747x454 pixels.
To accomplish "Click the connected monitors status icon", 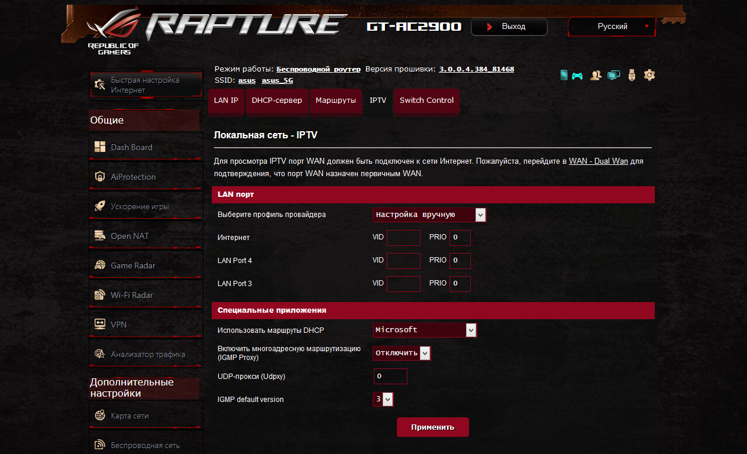I will pos(614,75).
